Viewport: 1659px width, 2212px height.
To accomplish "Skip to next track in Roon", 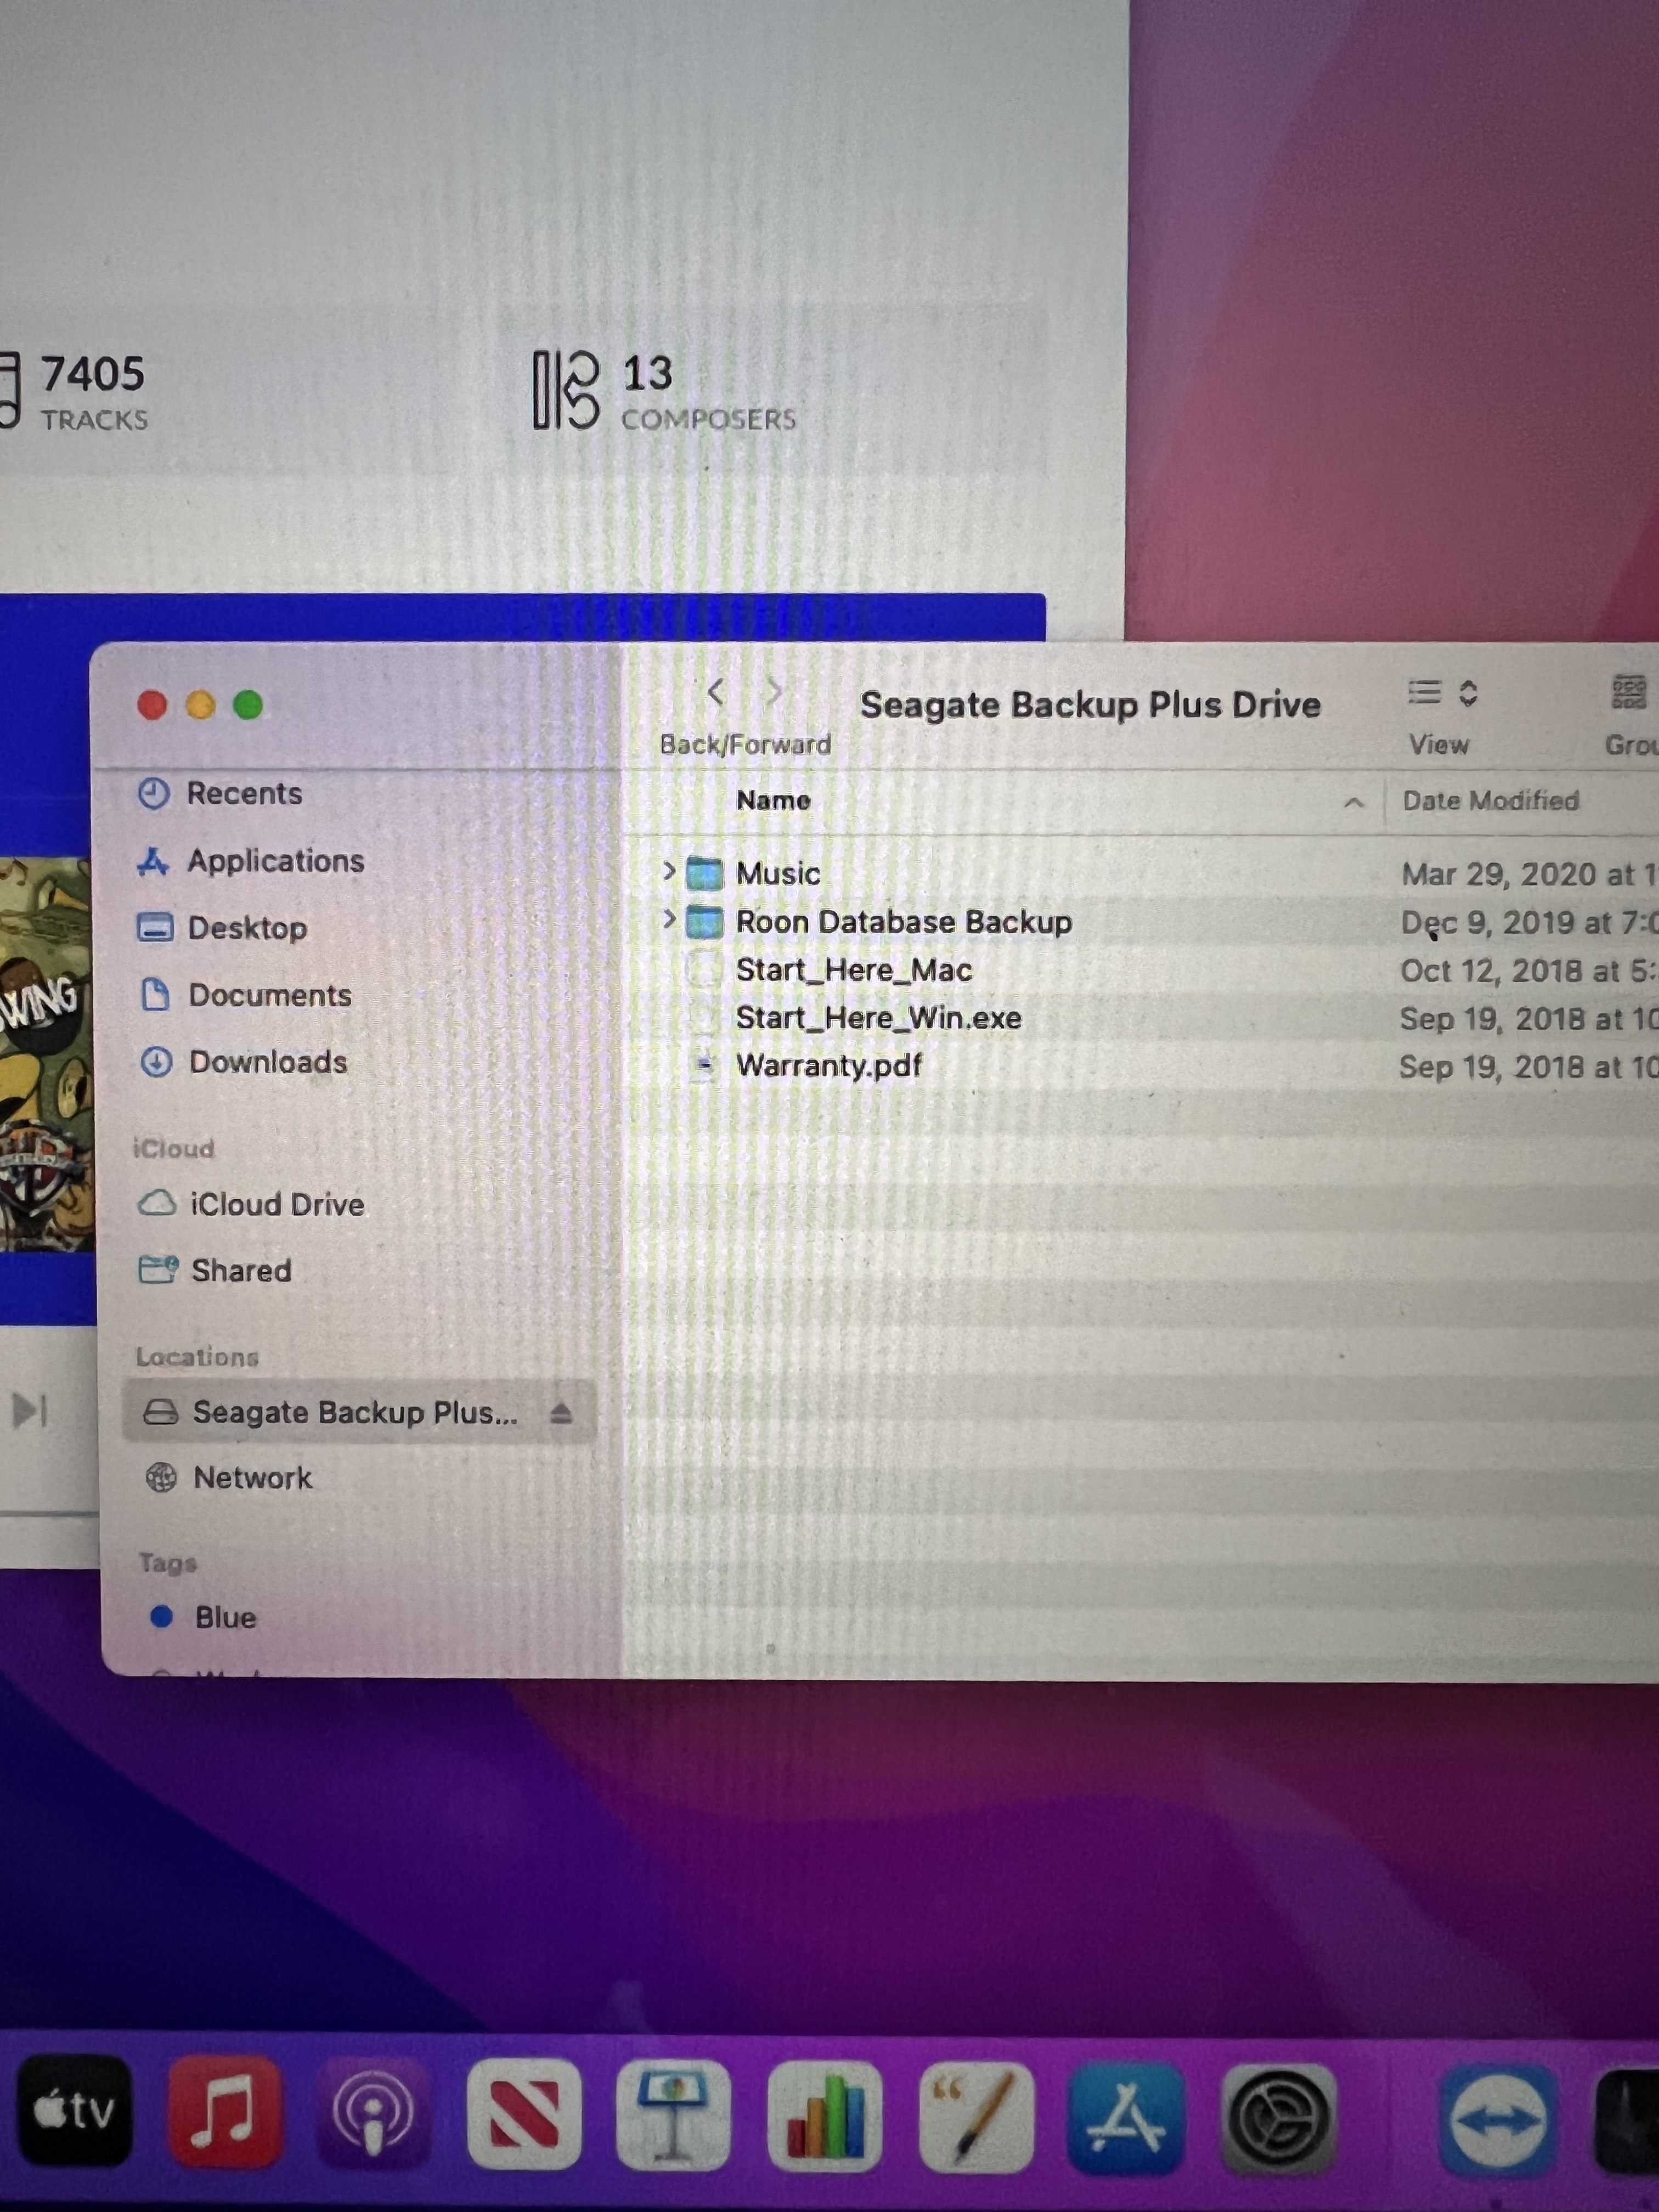I will tap(30, 1411).
